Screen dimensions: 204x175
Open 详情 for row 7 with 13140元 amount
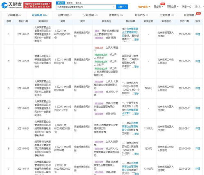pyautogui.click(x=198, y=169)
